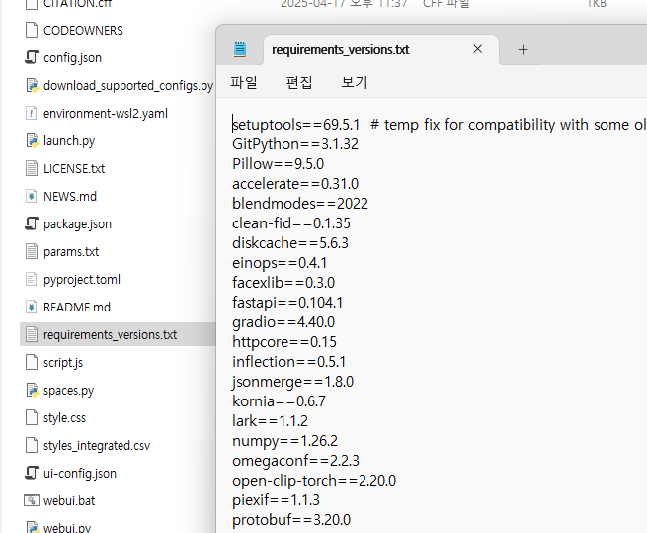
Task: Open the 보기 menu in Notepad
Action: pos(354,82)
